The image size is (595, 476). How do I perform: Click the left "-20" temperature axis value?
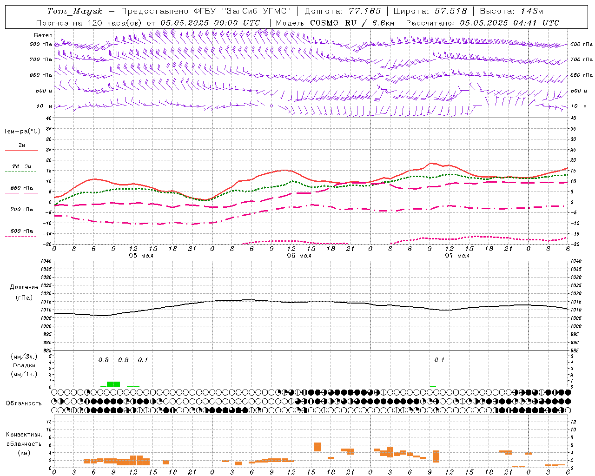(x=47, y=245)
